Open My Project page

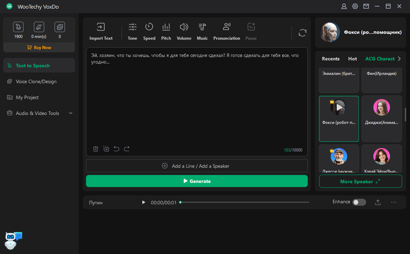tap(39, 97)
